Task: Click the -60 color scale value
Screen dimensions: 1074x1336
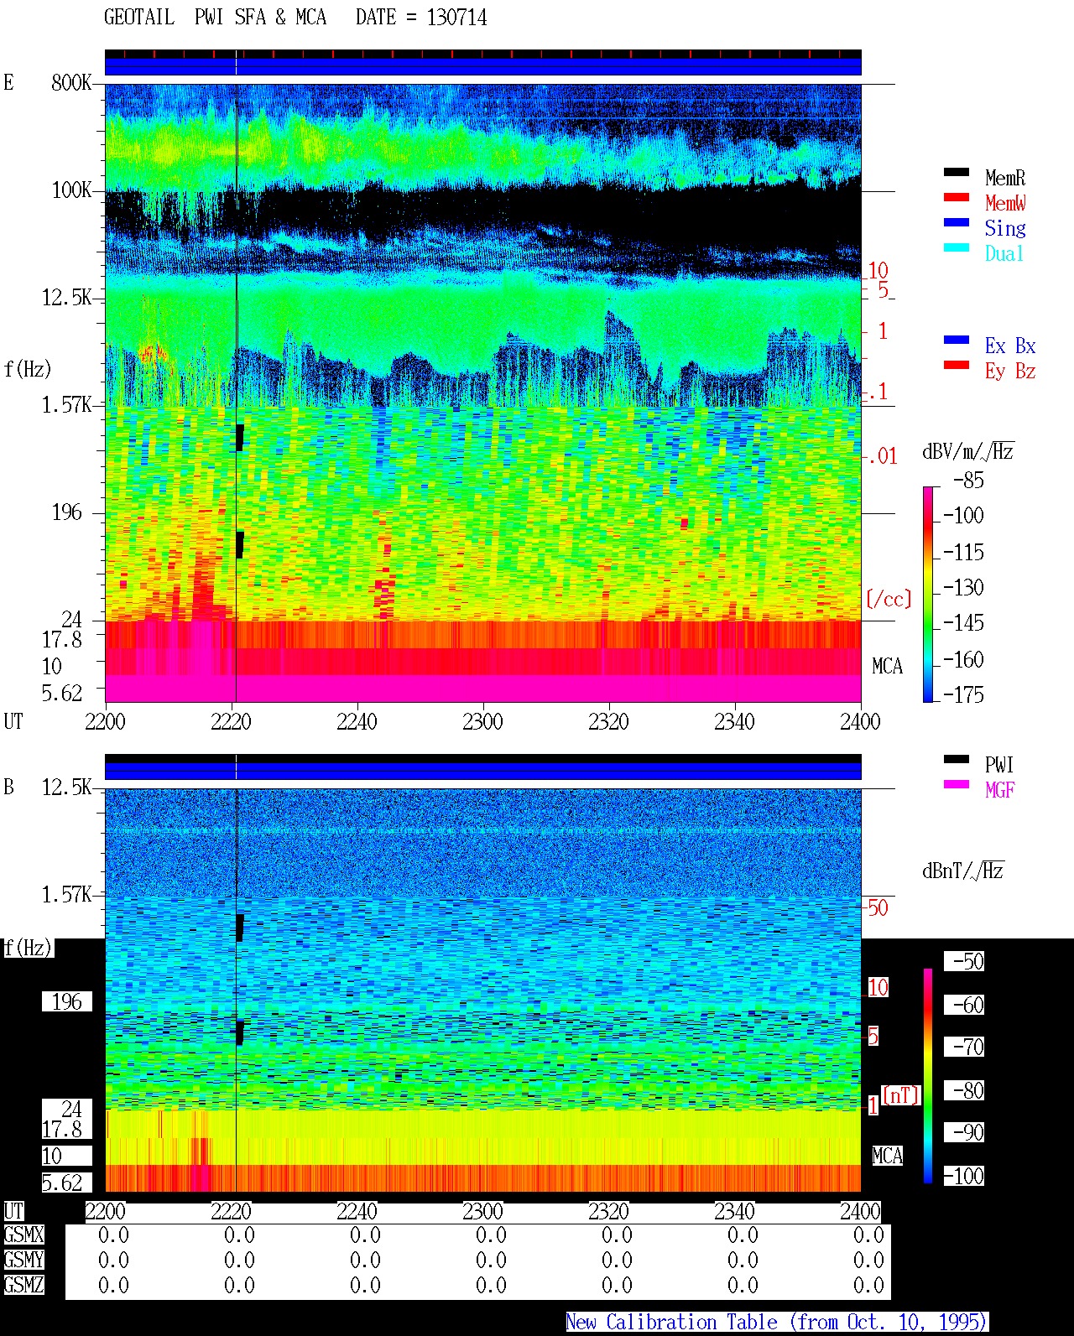Action: [964, 1005]
